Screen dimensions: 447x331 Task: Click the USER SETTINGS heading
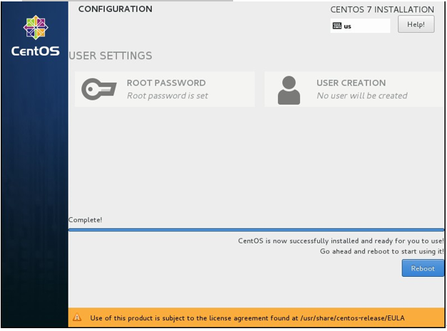pos(111,56)
